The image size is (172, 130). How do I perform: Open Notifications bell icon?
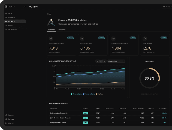(6, 29)
